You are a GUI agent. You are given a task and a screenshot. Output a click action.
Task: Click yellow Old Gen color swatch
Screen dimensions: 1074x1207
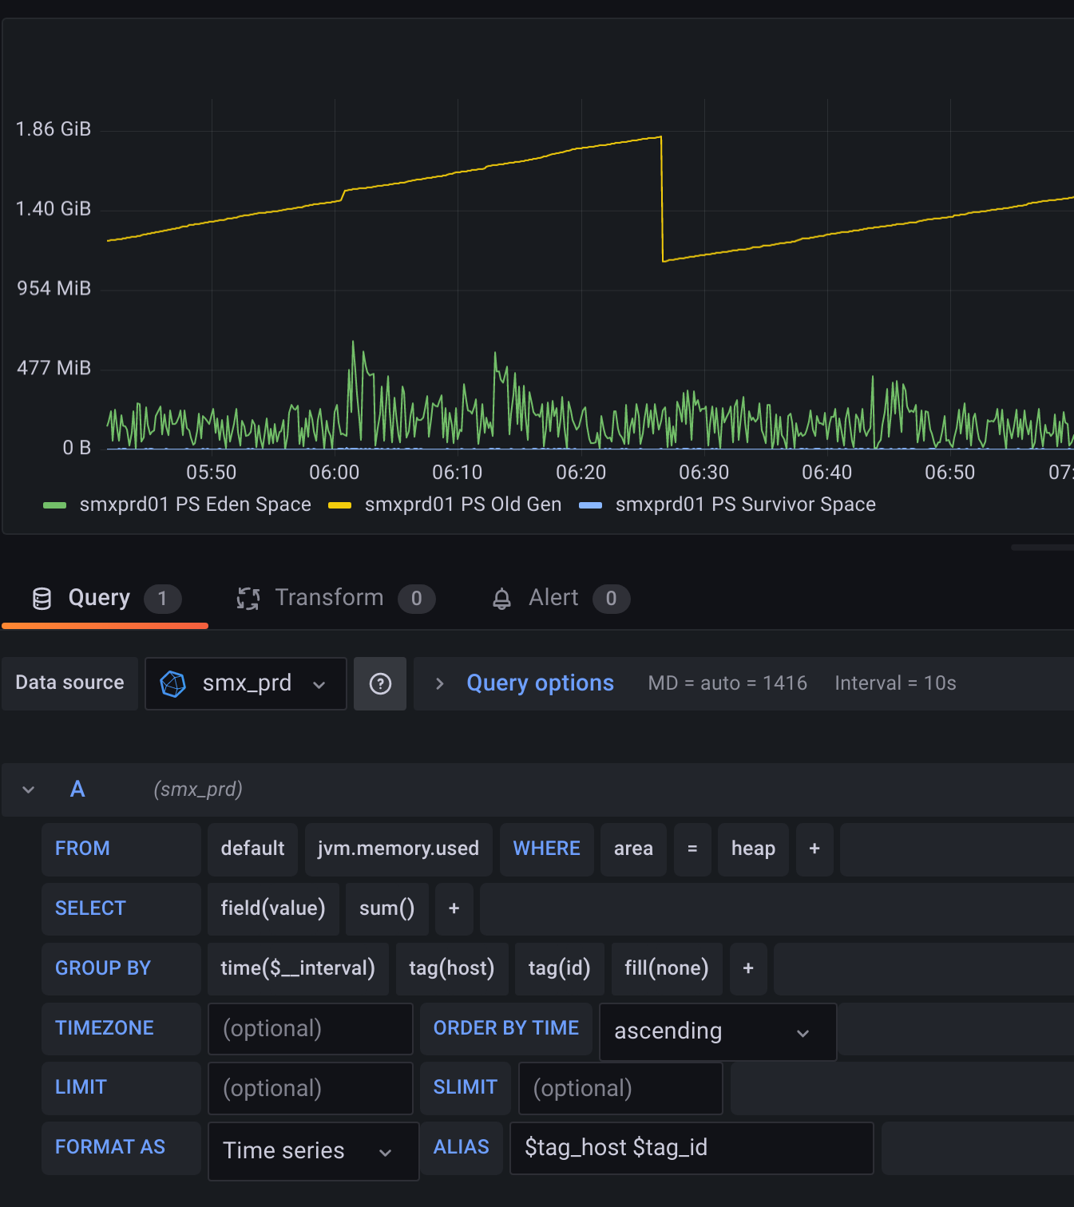(x=340, y=505)
